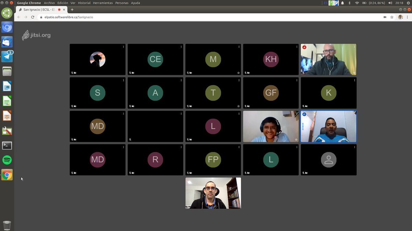
Task: Open Thunderbird mail from the dock
Action: point(7,42)
